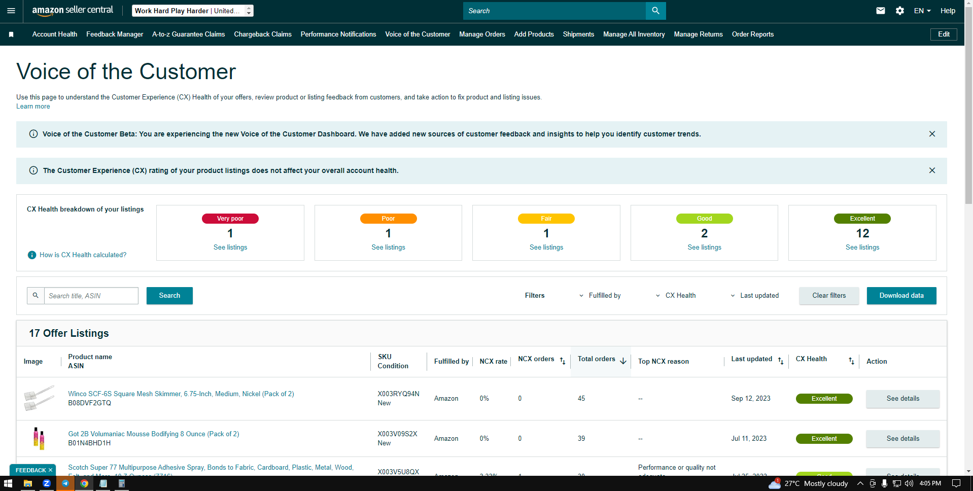The width and height of the screenshot is (973, 491).
Task: Open the volume control in system tray
Action: coord(909,483)
